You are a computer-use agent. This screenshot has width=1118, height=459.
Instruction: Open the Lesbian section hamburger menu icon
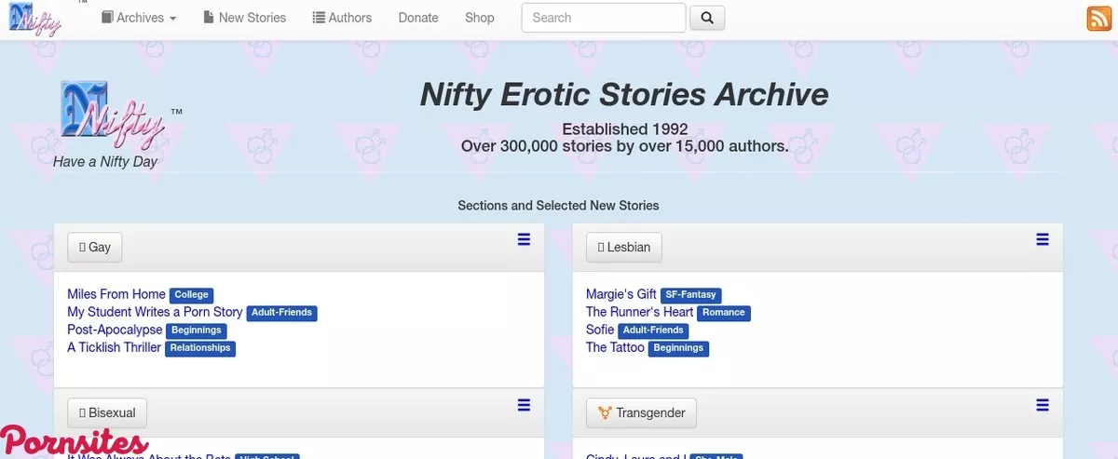point(1043,240)
